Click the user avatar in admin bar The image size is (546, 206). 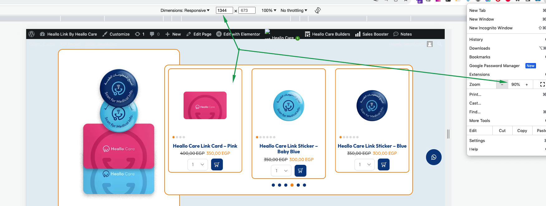click(430, 44)
